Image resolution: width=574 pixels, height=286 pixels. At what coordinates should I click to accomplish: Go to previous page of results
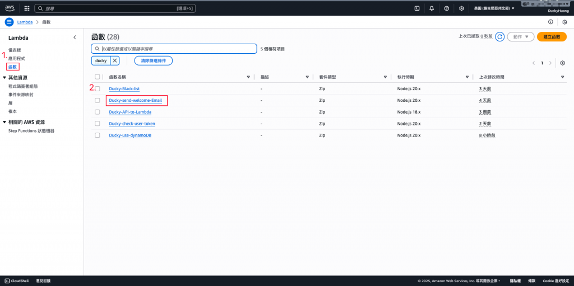coord(534,63)
